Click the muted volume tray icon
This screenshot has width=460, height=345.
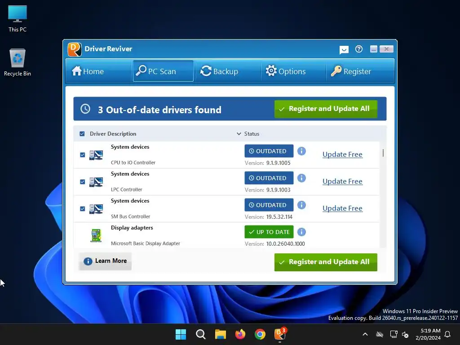point(405,334)
